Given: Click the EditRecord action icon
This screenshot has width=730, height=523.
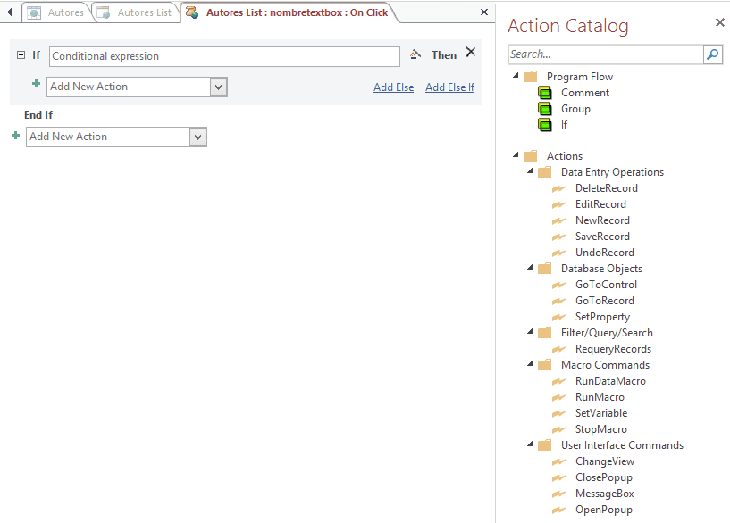Looking at the screenshot, I should (558, 204).
